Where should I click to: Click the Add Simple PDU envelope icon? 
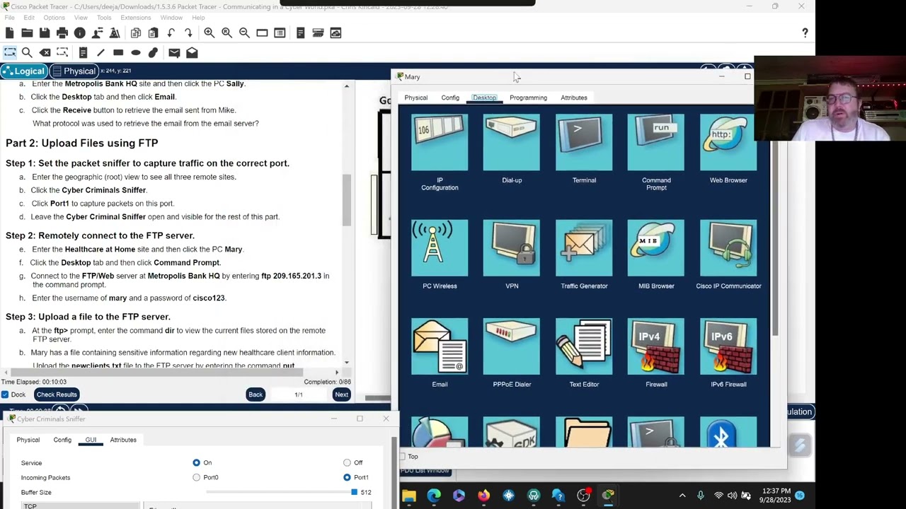point(174,52)
